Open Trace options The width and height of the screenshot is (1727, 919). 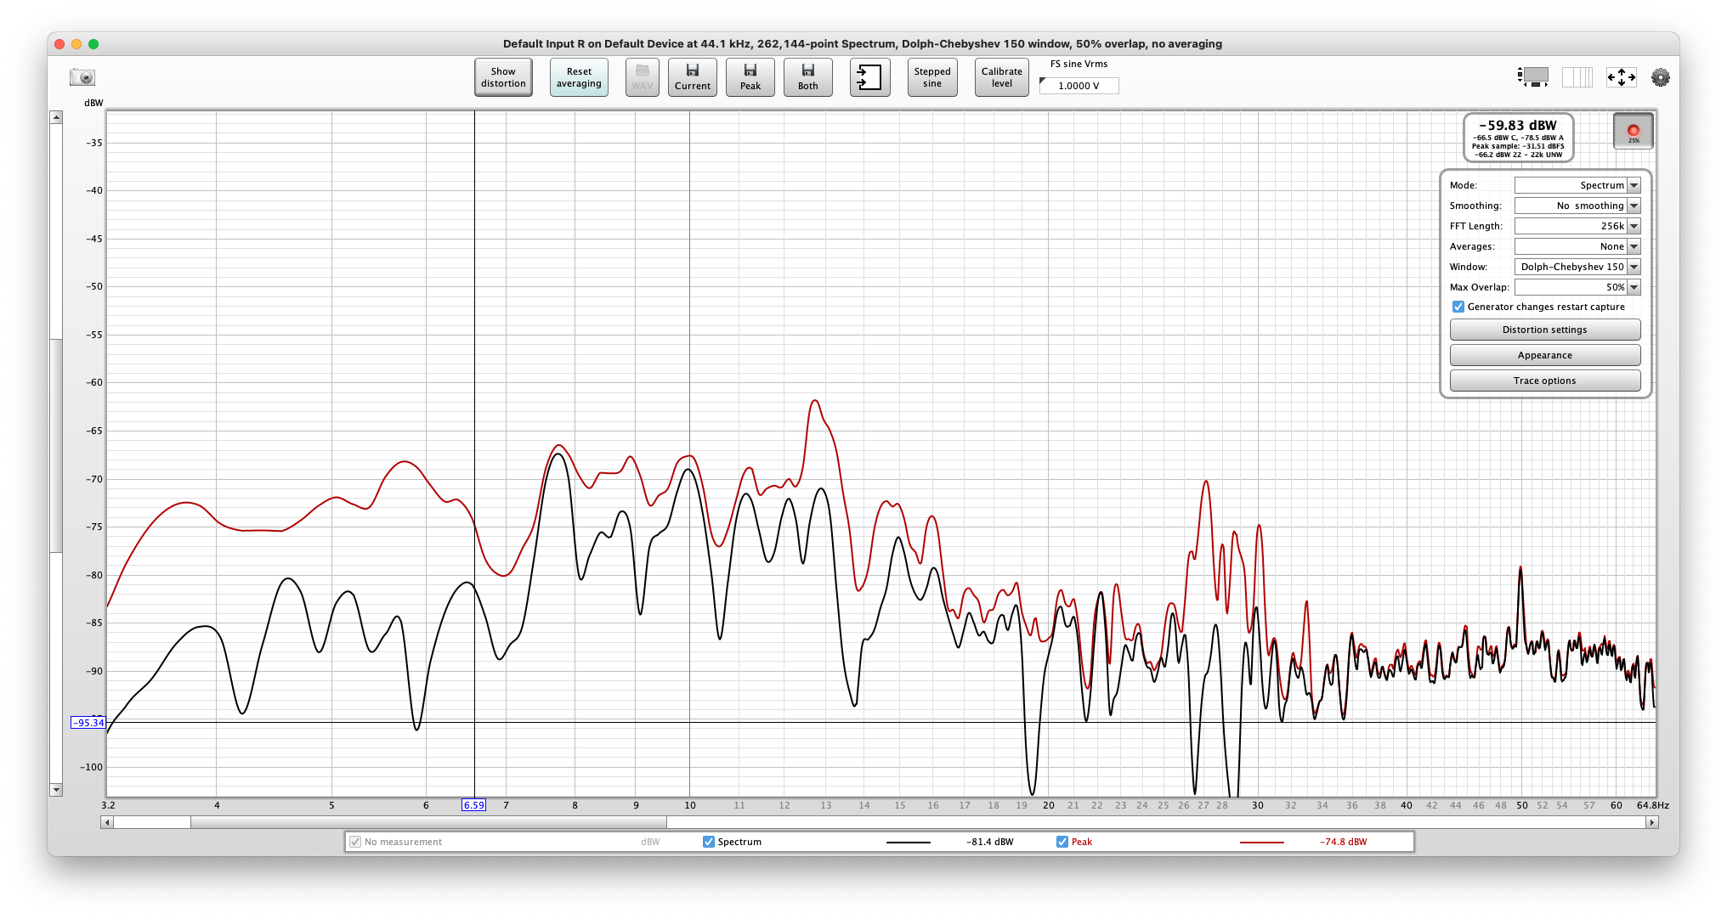pos(1545,381)
